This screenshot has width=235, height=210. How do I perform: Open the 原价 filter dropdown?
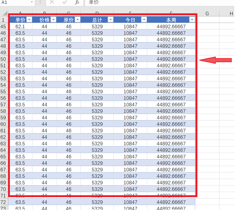(x=78, y=19)
